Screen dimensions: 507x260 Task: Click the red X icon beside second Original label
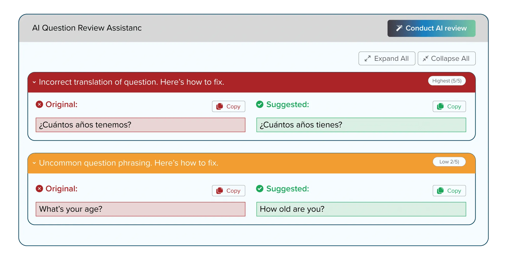tap(39, 188)
